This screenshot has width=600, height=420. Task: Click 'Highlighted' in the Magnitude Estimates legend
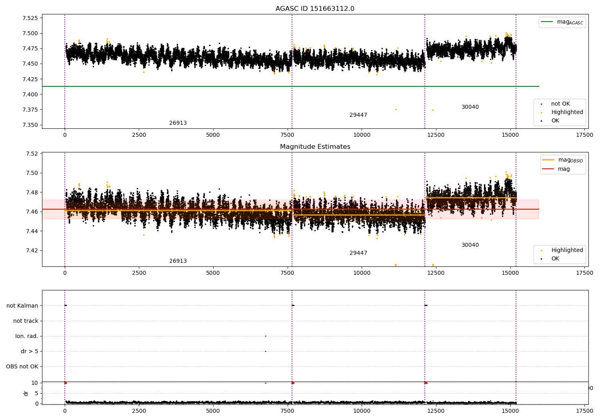[567, 250]
